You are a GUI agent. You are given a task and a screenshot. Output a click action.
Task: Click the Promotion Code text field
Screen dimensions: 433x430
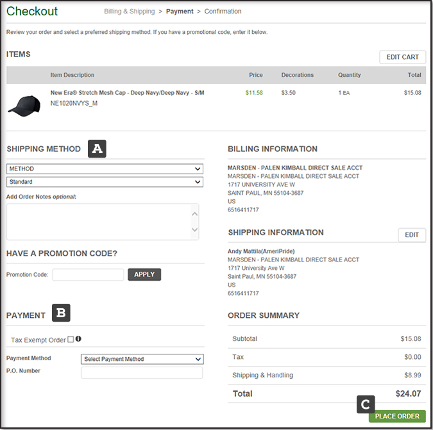88,275
